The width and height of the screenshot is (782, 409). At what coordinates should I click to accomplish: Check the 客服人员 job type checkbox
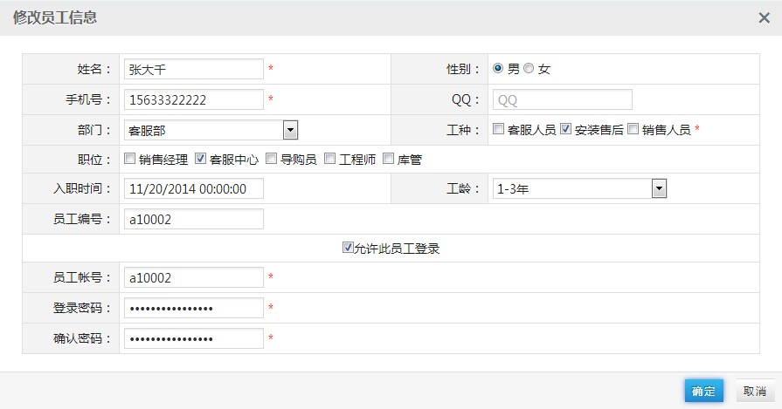499,129
